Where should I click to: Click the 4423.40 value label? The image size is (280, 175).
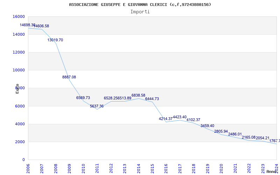coord(180,117)
